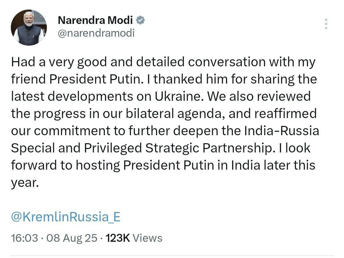344x258 pixels.
Task: Click the blue verified badge
Action: click(140, 20)
